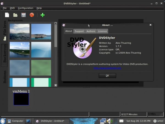Click the Sat Aug 28 clock
The width and height of the screenshot is (165, 124).
(x=138, y=121)
